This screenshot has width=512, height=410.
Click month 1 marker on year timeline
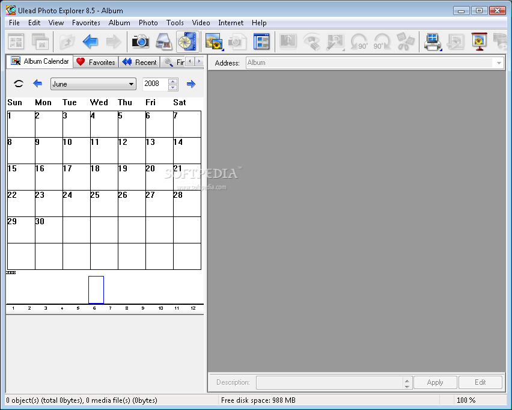(13, 308)
